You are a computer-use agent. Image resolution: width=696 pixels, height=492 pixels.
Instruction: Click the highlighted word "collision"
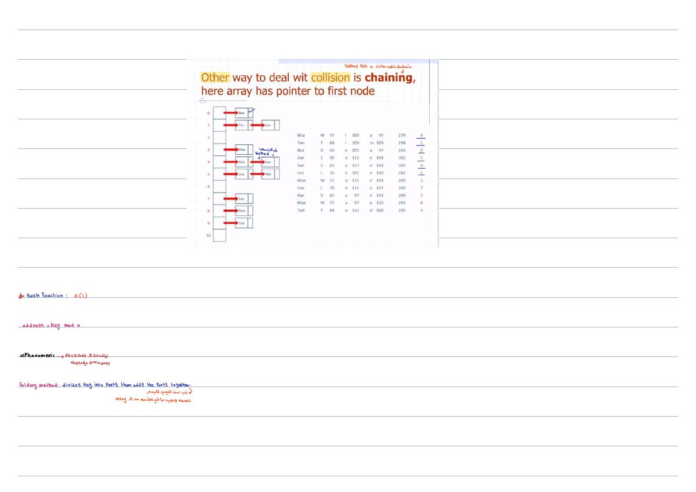click(331, 78)
